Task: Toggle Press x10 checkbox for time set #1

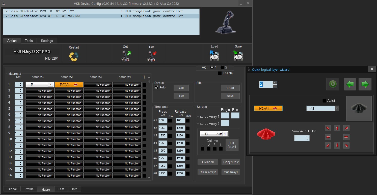Action: click(x=170, y=120)
